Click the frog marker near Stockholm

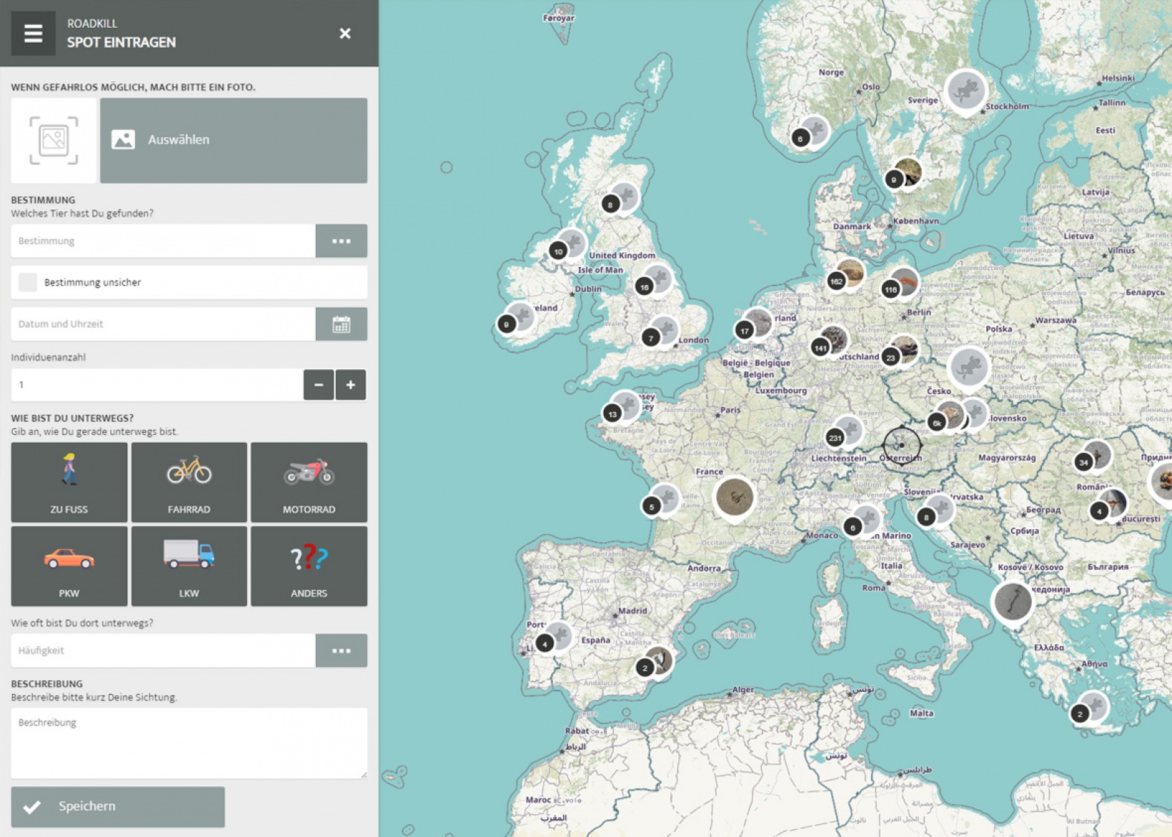pyautogui.click(x=967, y=89)
